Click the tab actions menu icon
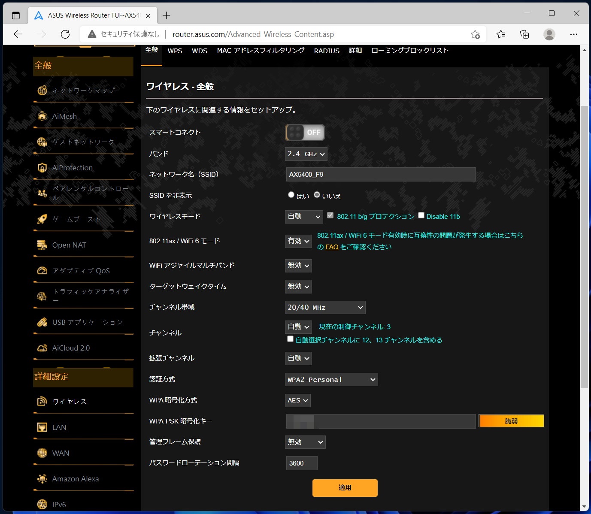 16,15
